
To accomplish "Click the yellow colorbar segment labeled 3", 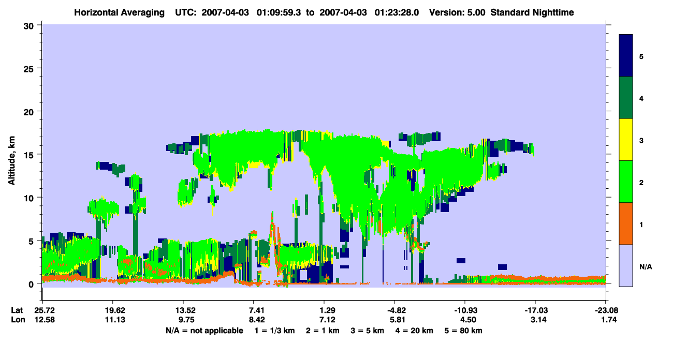I will (626, 139).
